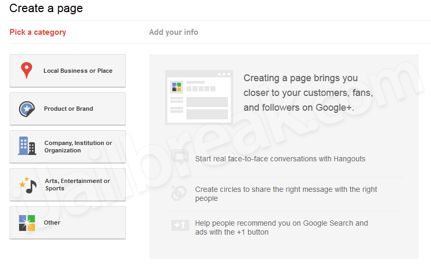This screenshot has width=431, height=271.
Task: Switch to the Pick a category step
Action: coord(38,32)
